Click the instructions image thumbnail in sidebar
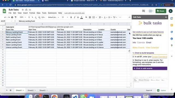This screenshot has width=175, height=98. click(150, 82)
